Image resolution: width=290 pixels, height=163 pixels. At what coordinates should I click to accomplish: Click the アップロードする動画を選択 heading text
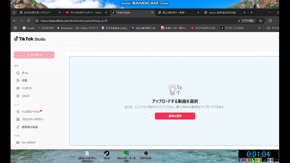(175, 101)
